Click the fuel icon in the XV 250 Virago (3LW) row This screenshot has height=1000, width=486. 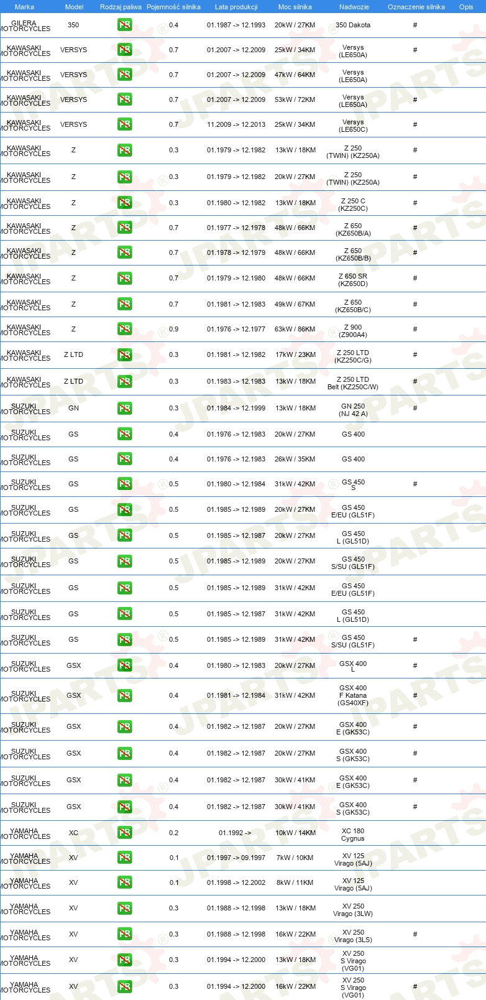(124, 908)
